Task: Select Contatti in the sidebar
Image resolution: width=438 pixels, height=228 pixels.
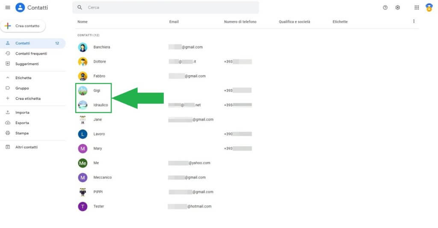Action: tap(33, 43)
